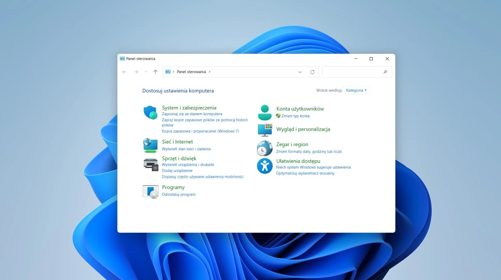The height and width of the screenshot is (280, 501).
Task: Open the Konta użytkowników user icon
Action: pos(264,112)
